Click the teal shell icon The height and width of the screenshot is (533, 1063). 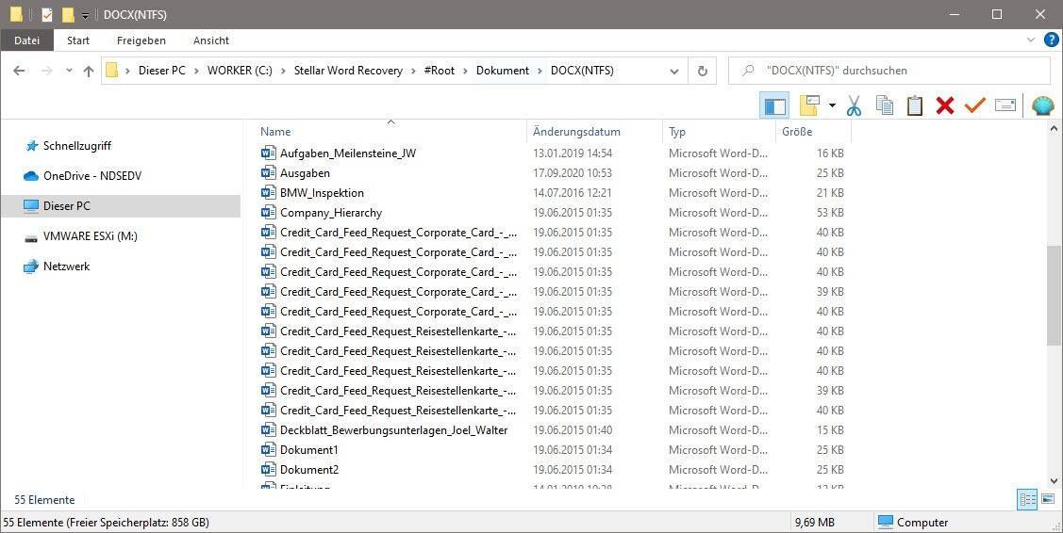1042,105
